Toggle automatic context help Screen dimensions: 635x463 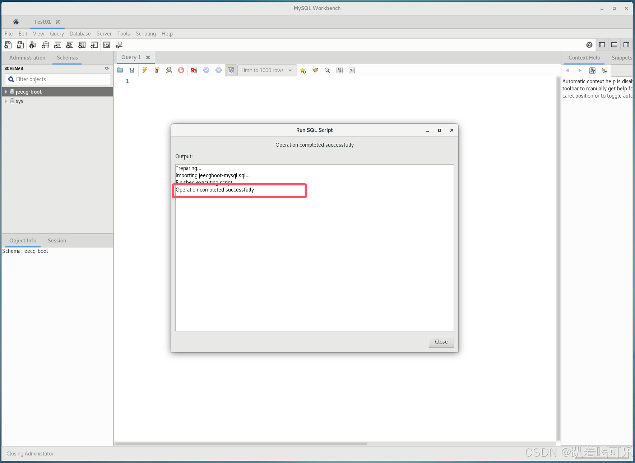click(x=604, y=70)
